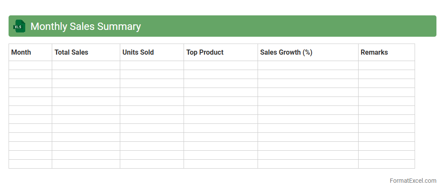Click last empty cell under Total Sales
Viewport: 445px width, 193px height.
(x=86, y=164)
